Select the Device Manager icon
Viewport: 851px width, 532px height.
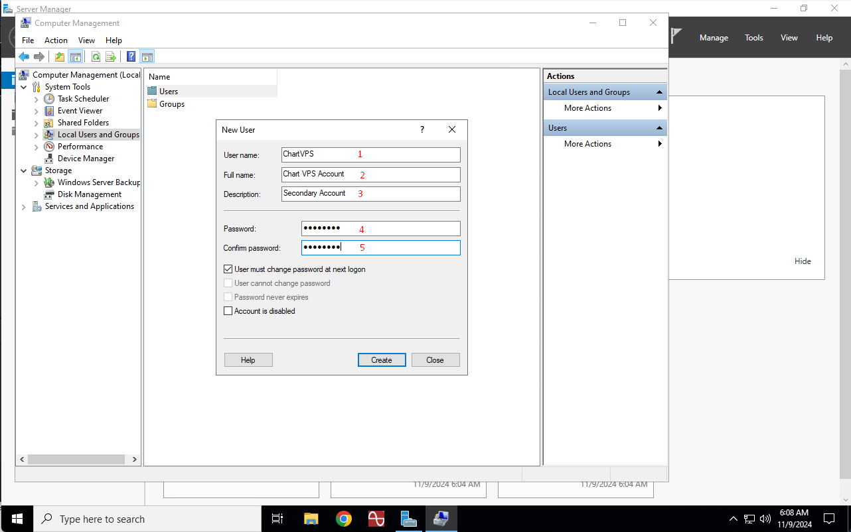coord(49,159)
